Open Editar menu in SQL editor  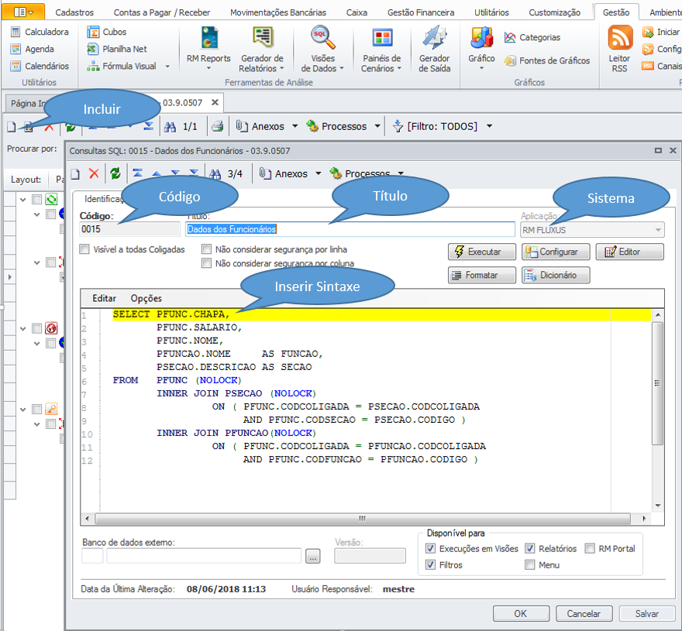[x=104, y=299]
